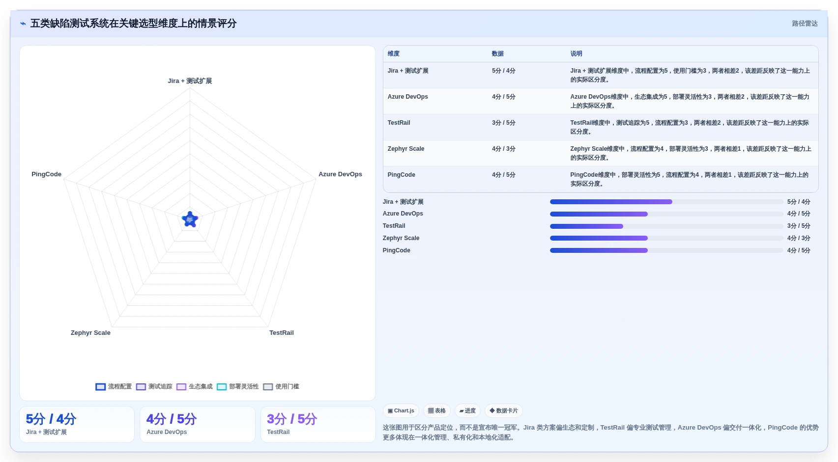Click the 说明 column header
The height and width of the screenshot is (462, 838).
[577, 54]
